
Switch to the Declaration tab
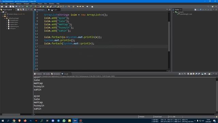pyautogui.click(x=56, y=74)
